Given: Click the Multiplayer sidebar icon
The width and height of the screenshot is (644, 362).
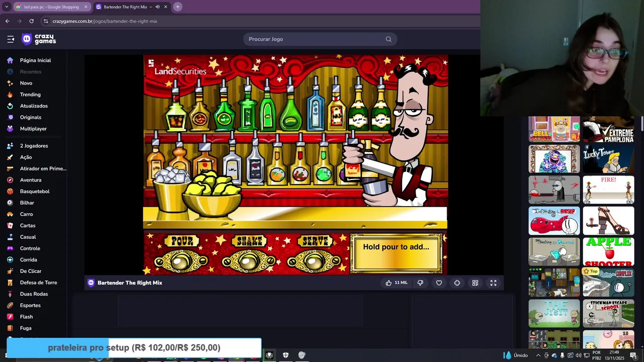Looking at the screenshot, I should point(10,129).
